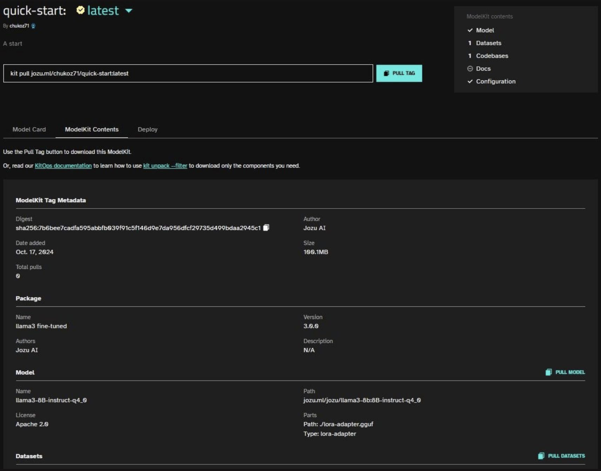Image resolution: width=601 pixels, height=471 pixels.
Task: Open the chukoz71 author profile link
Action: click(19, 26)
